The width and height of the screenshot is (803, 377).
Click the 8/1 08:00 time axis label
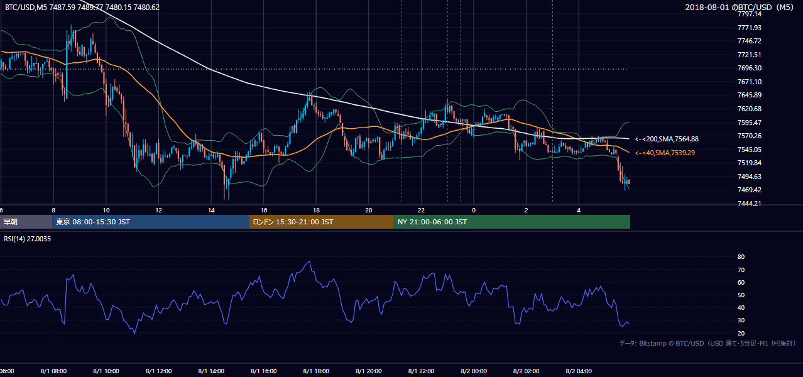(53, 371)
